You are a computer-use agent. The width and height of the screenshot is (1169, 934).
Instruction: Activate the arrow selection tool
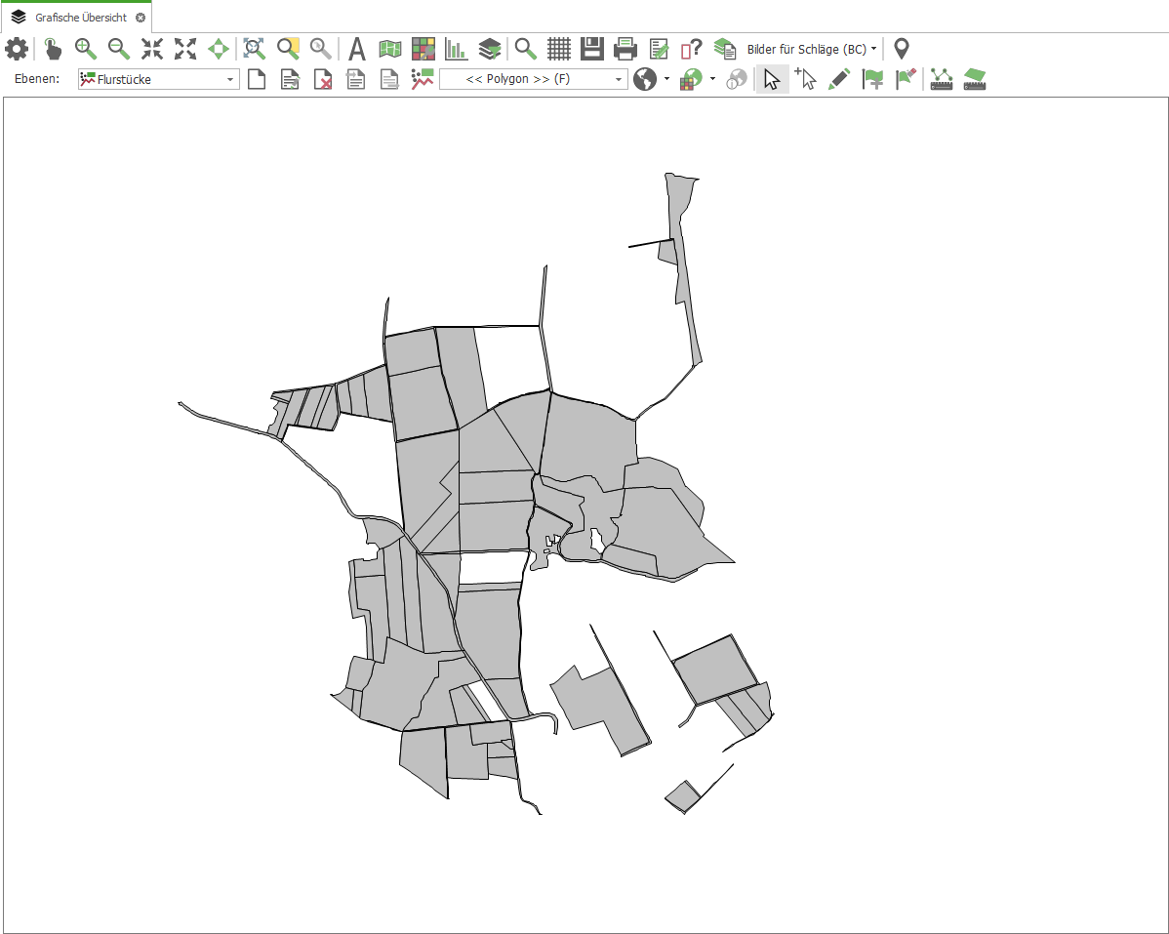click(772, 80)
